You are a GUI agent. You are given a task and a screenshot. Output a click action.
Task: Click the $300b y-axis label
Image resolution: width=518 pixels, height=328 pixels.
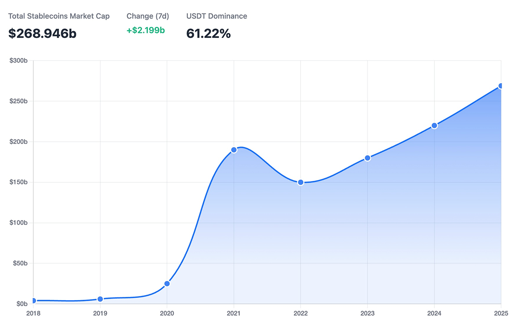[18, 61]
